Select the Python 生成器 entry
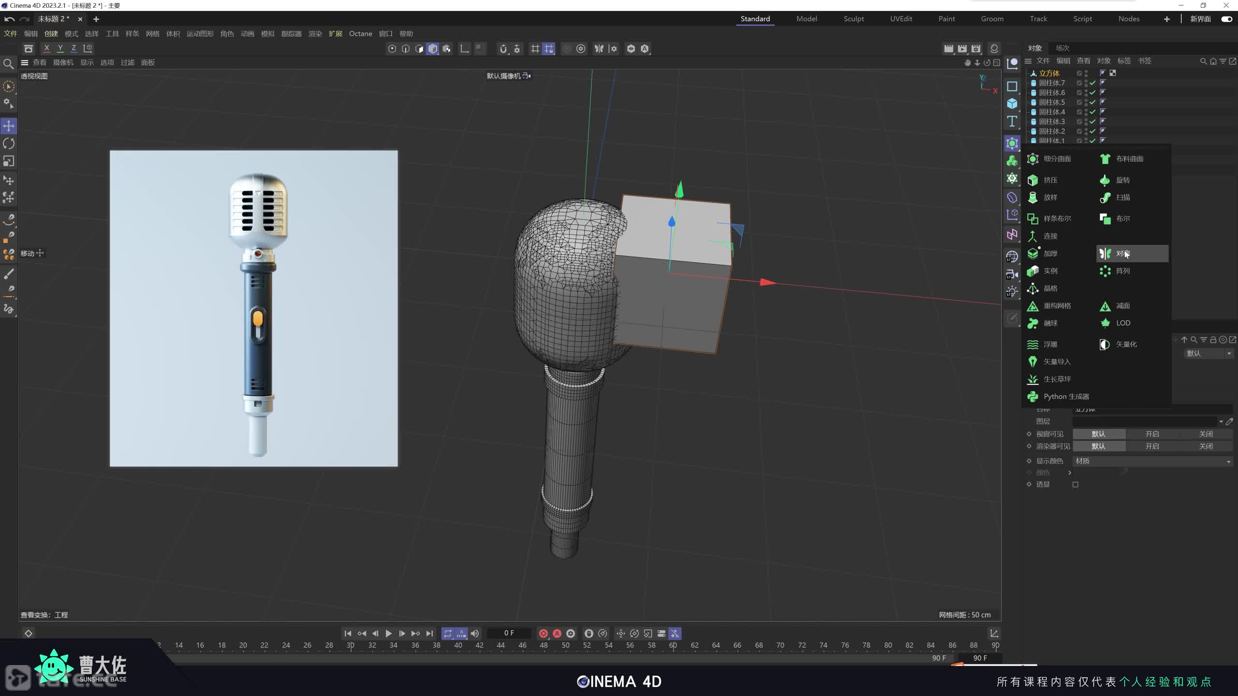This screenshot has height=696, width=1238. tap(1065, 396)
